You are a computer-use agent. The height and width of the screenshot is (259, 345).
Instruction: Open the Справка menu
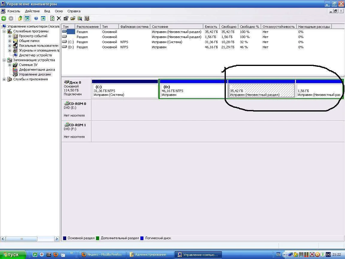coord(74,11)
